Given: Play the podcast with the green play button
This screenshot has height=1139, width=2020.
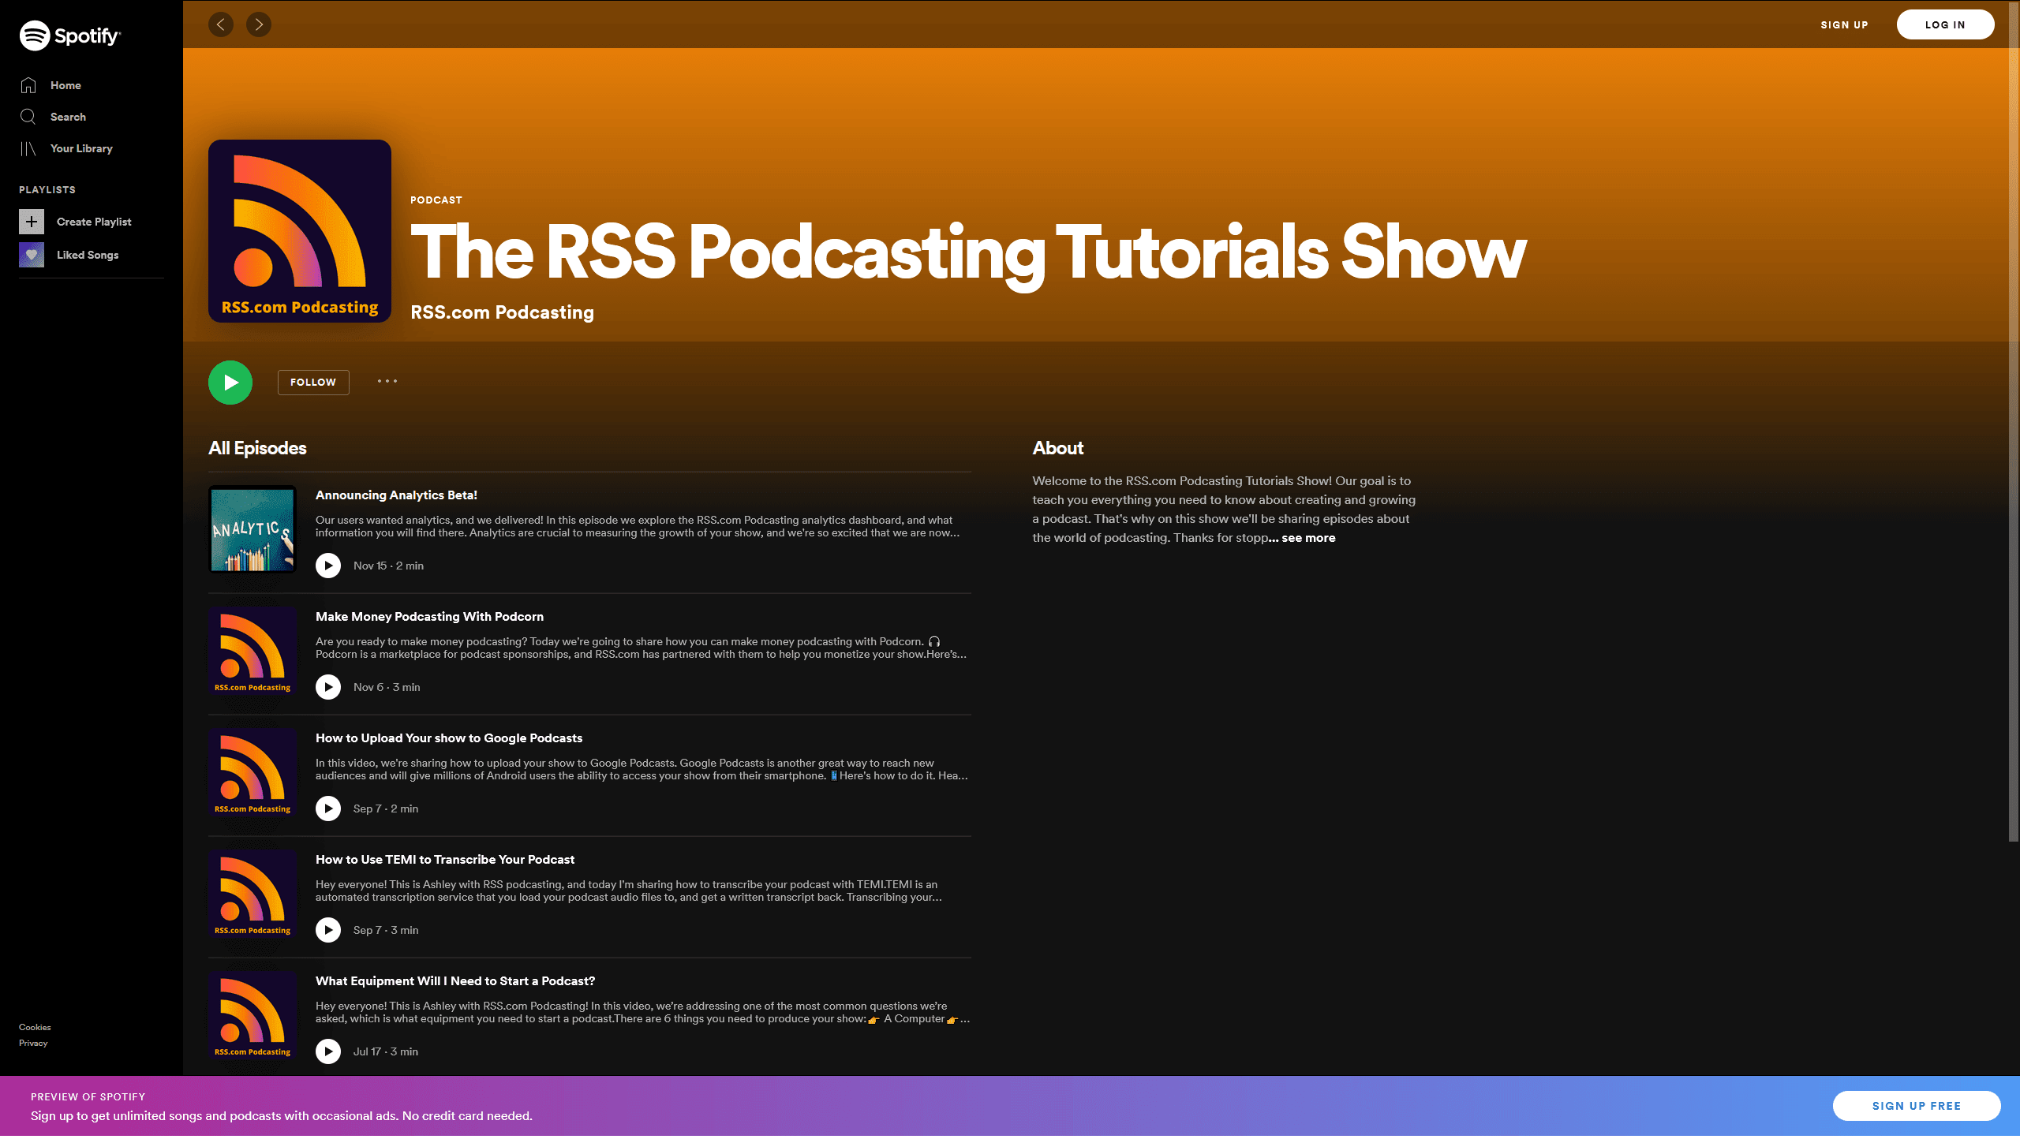Looking at the screenshot, I should coord(230,383).
